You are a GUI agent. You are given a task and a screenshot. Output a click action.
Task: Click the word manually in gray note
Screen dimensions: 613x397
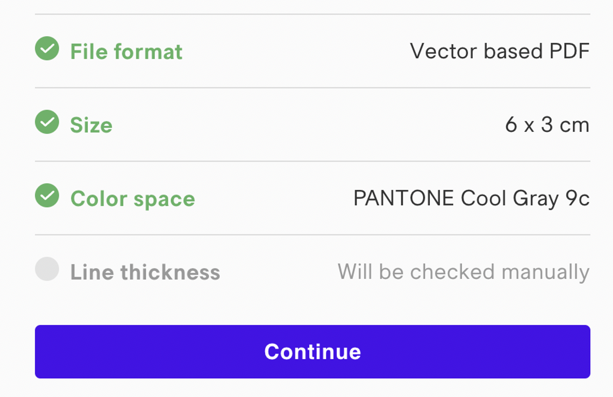coord(545,273)
